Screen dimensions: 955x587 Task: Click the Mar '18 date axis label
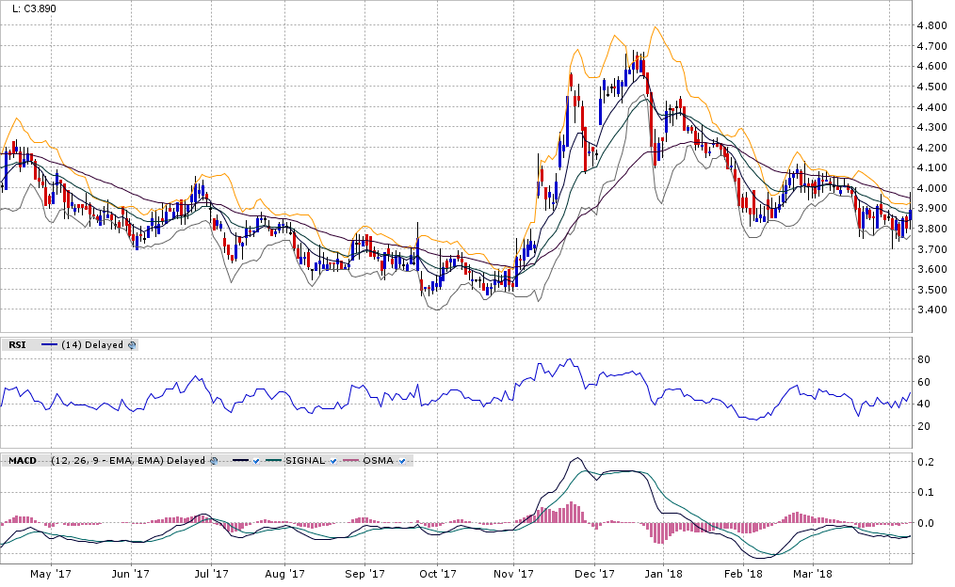(814, 573)
